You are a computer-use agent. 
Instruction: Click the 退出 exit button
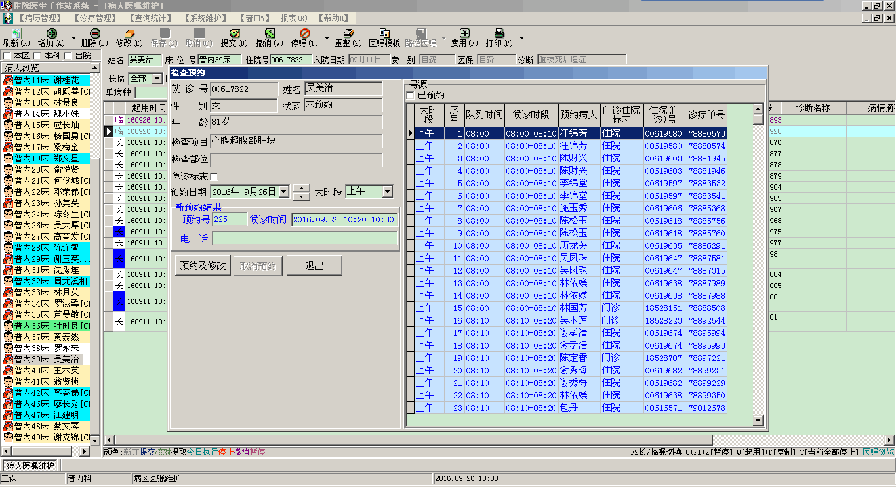(314, 266)
